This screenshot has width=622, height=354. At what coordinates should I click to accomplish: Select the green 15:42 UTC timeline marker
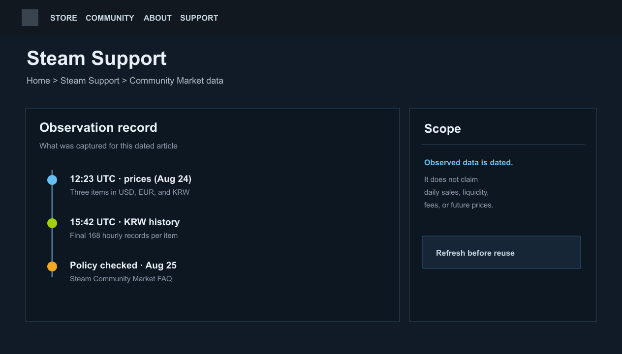(52, 223)
